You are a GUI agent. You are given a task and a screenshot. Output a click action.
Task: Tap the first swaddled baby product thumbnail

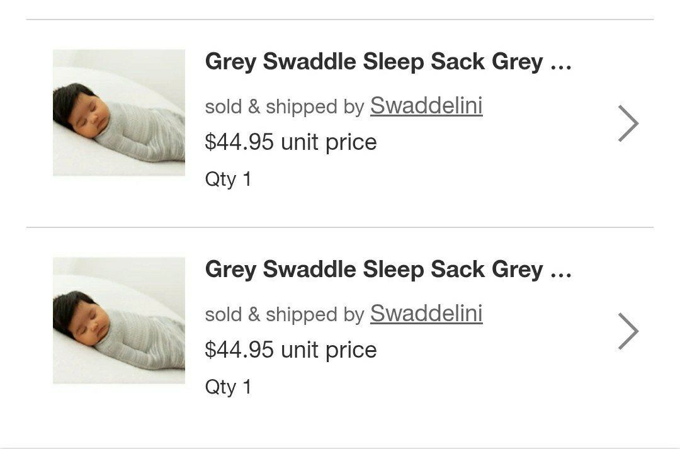coord(119,113)
